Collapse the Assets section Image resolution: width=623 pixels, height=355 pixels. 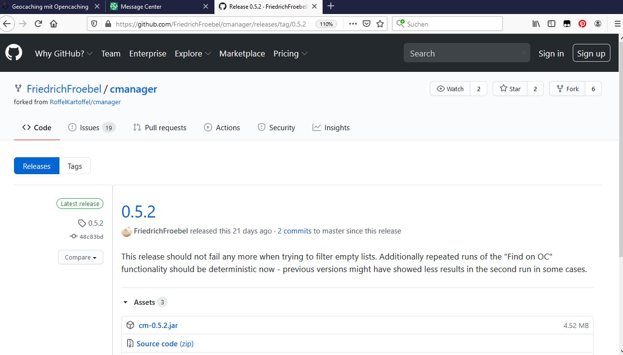pyautogui.click(x=144, y=302)
